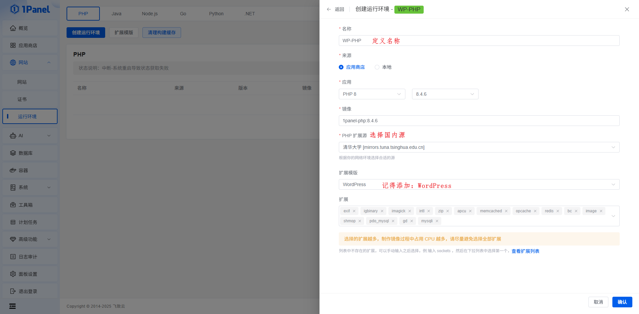Switch to the Node.js tab

150,14
